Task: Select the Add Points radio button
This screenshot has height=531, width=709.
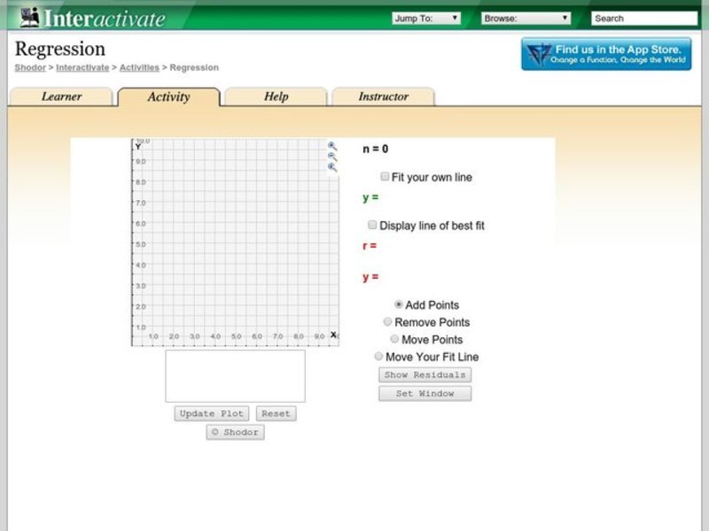Action: click(x=399, y=304)
